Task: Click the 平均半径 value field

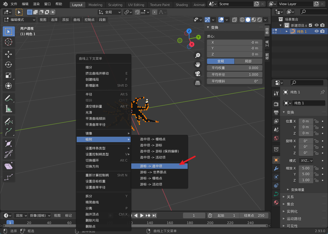Action: pos(235,75)
